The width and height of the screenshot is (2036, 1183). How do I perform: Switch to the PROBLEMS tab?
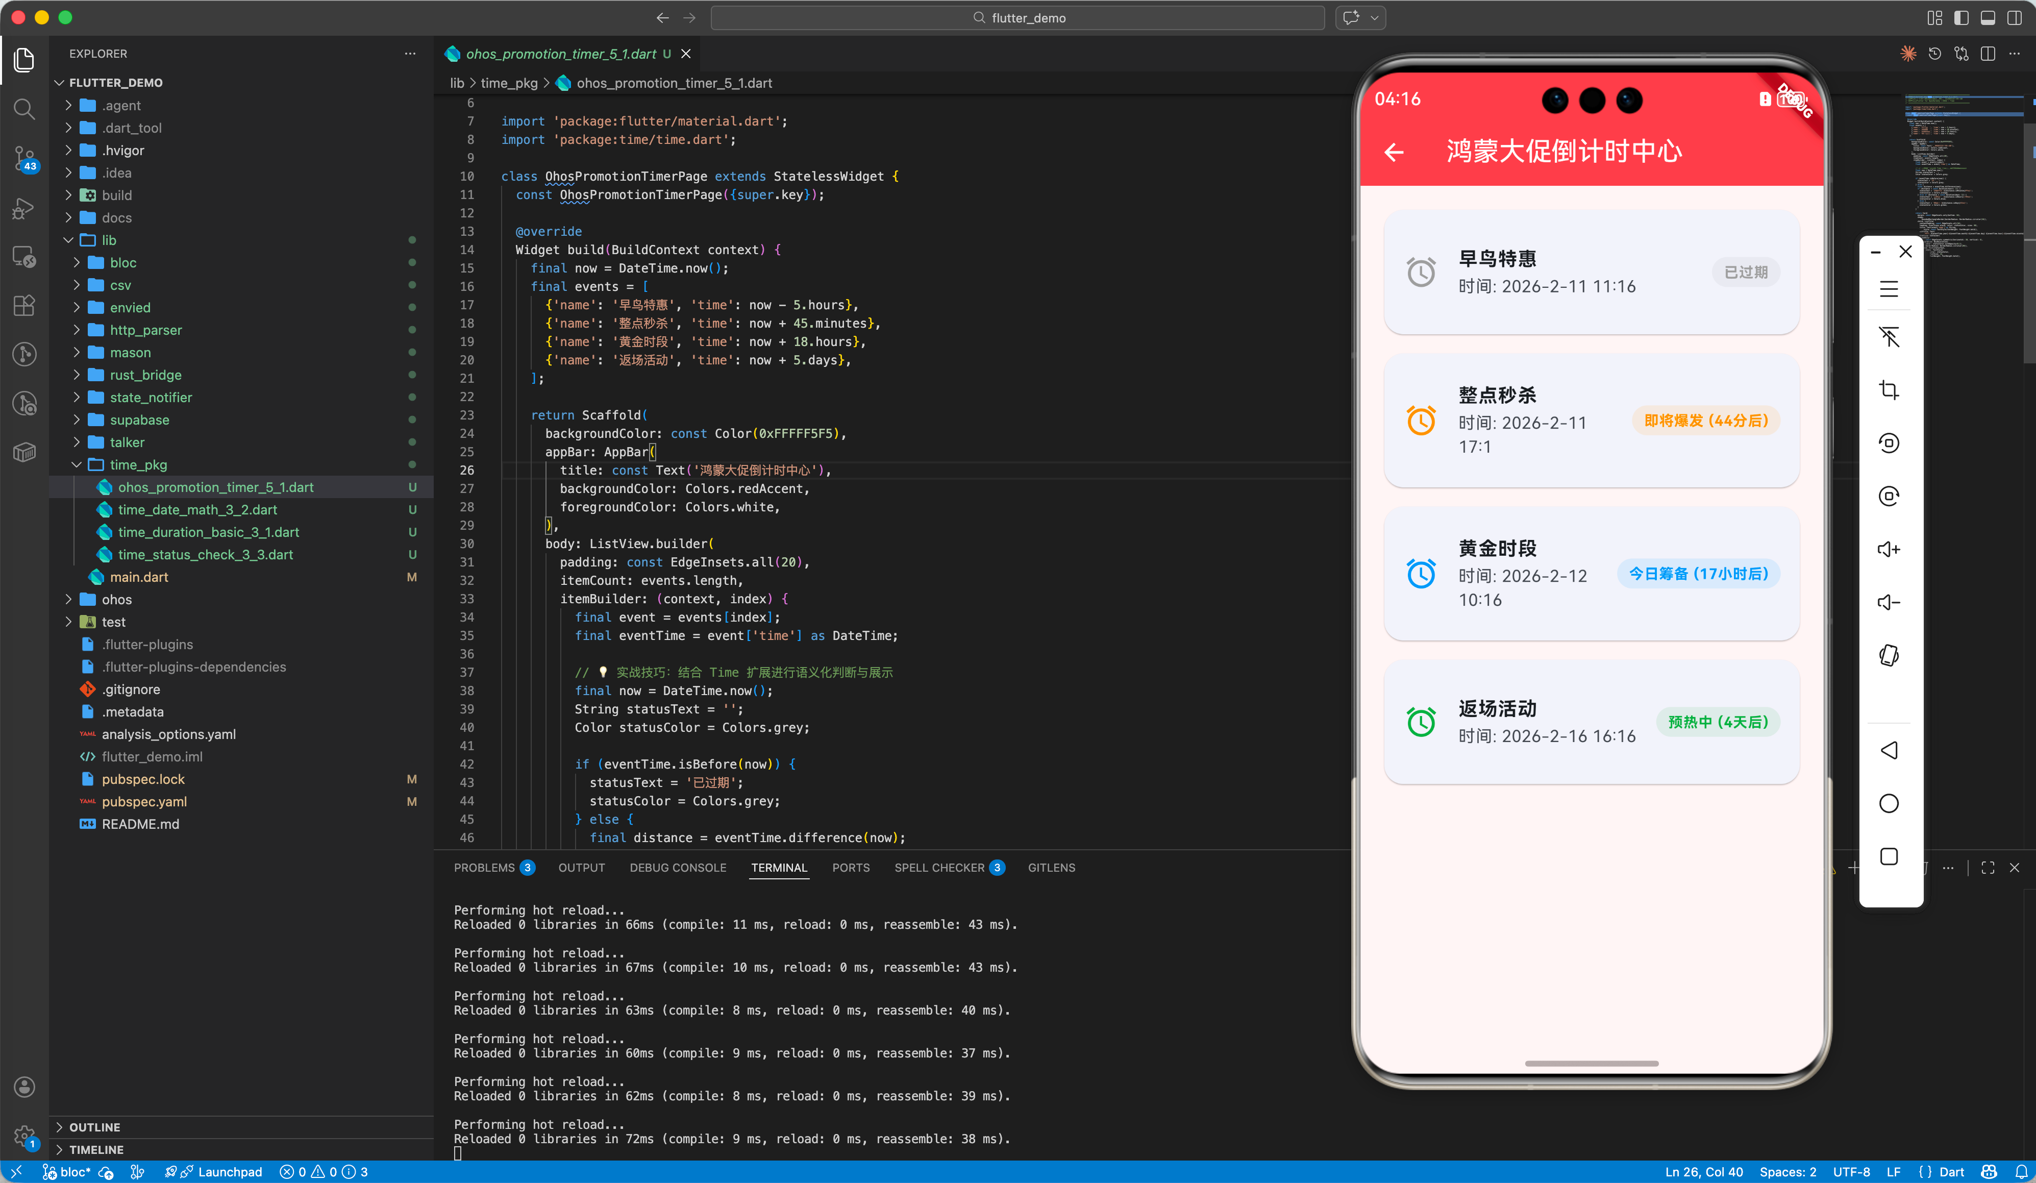point(484,868)
